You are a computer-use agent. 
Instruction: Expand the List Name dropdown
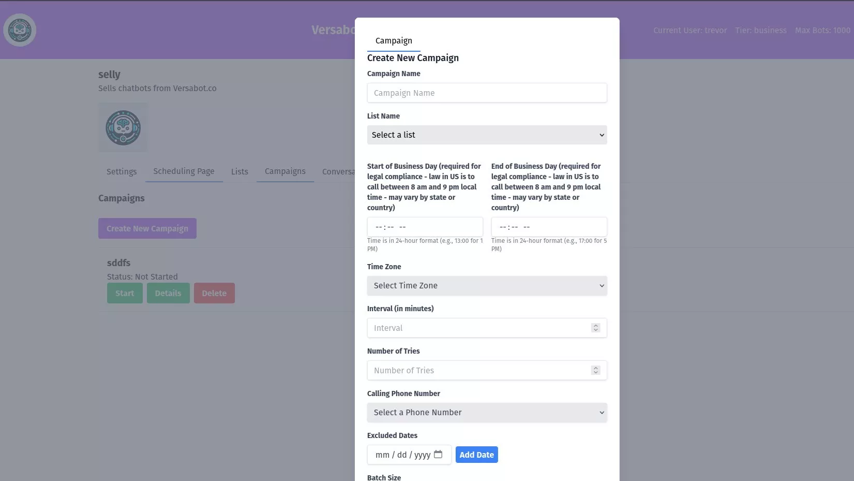(x=486, y=135)
